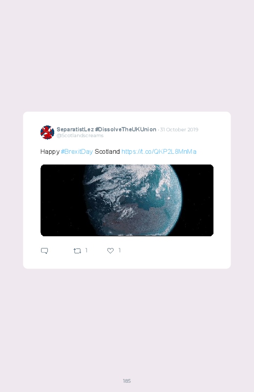Click the lavender page background above the tweet card
This screenshot has width=254, height=392.
[127, 55]
